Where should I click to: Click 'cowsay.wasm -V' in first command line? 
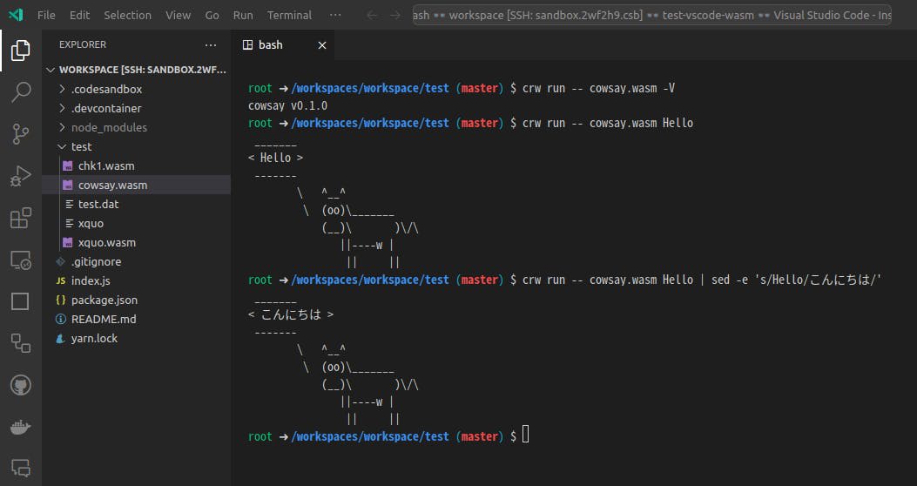(631, 88)
